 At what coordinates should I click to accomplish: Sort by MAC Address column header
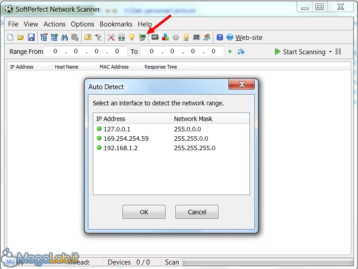[x=119, y=67]
